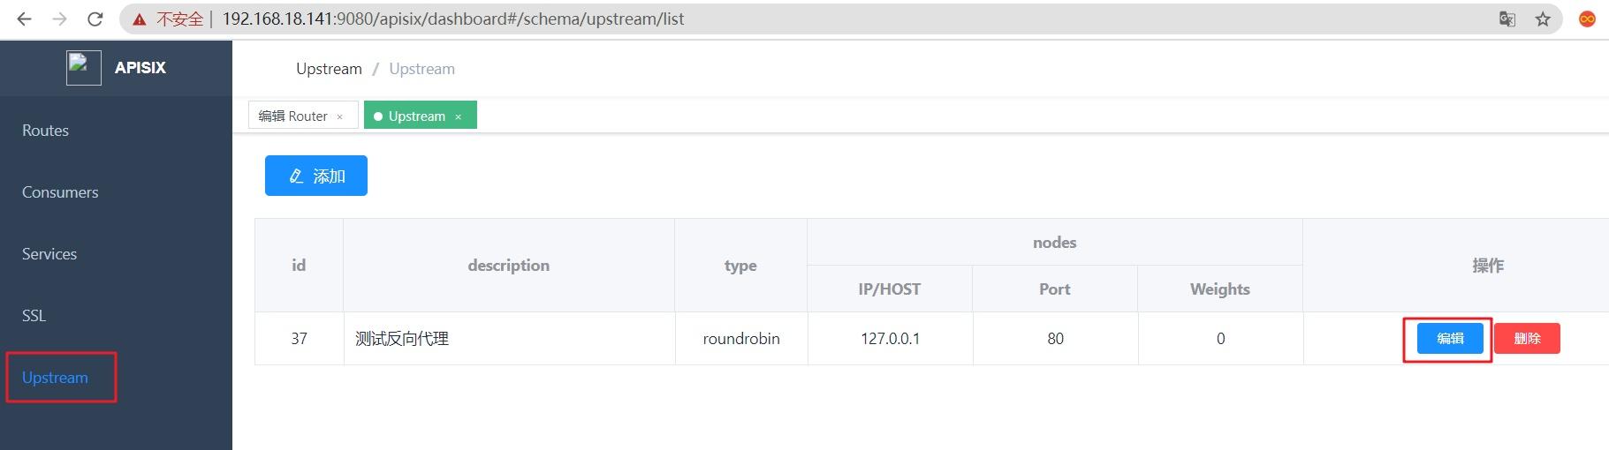The height and width of the screenshot is (450, 1609).
Task: Click the blue 添加 button
Action: [x=316, y=176]
